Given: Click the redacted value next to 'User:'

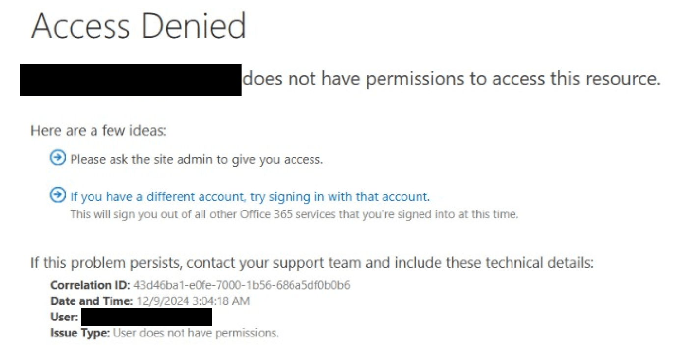Looking at the screenshot, I should 146,317.
